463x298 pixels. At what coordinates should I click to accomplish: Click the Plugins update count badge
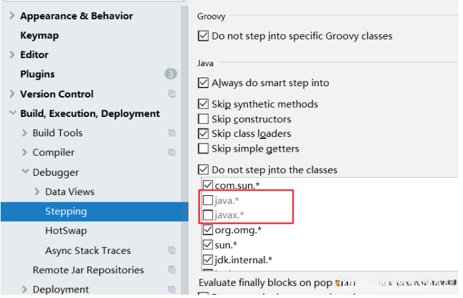[x=170, y=74]
